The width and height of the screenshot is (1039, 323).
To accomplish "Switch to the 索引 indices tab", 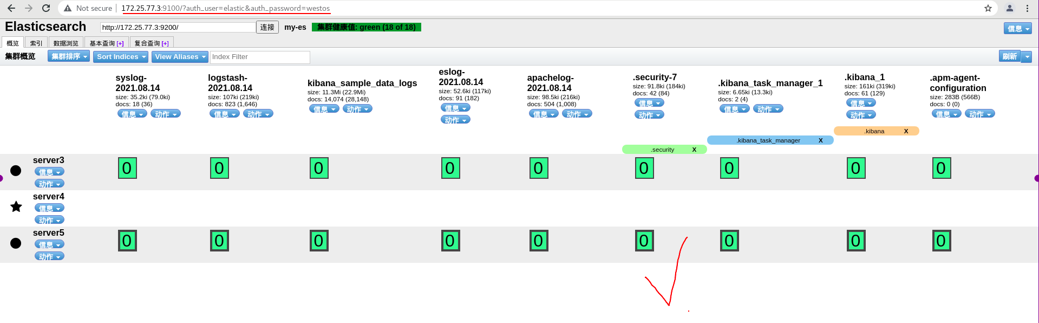I will coord(36,43).
